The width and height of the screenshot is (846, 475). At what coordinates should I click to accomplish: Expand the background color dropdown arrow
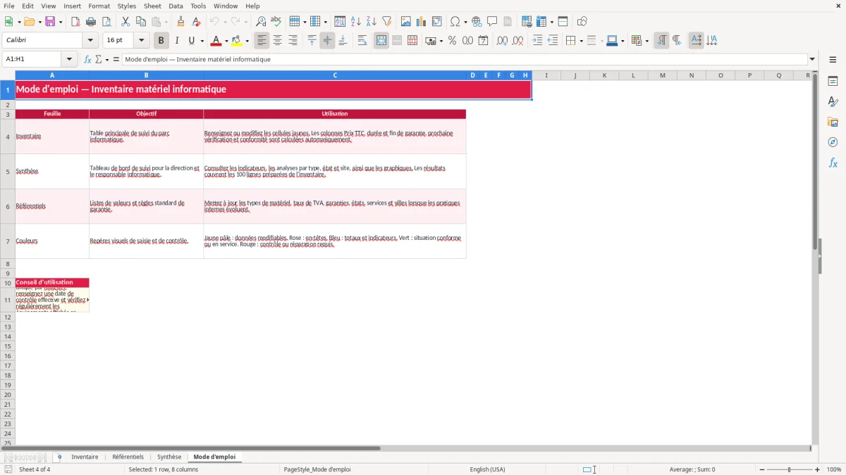tap(247, 41)
